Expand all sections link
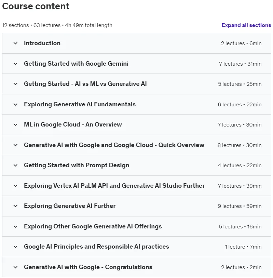This screenshot has height=278, width=273. tap(246, 25)
